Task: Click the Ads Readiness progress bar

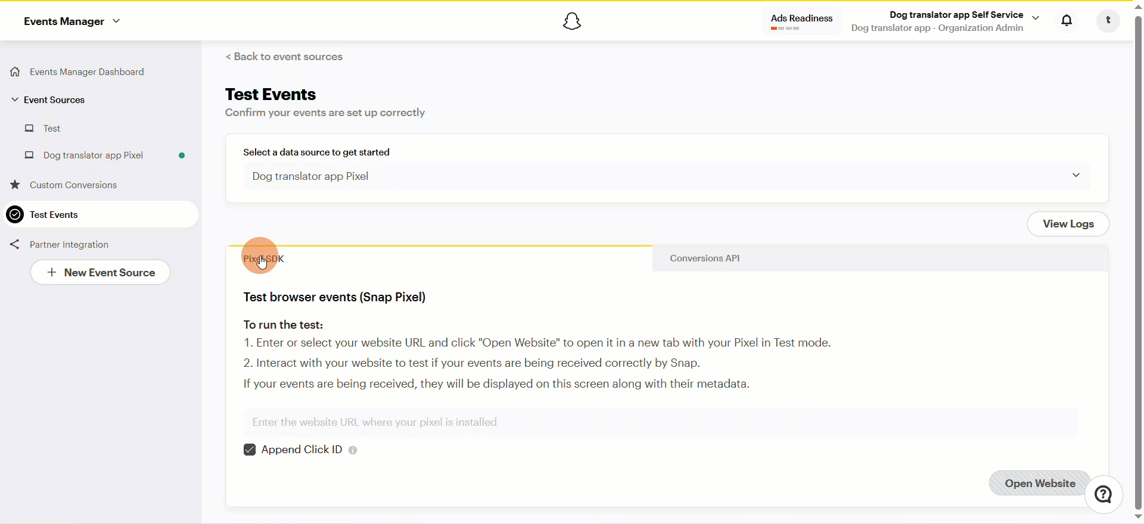Action: pos(785,29)
